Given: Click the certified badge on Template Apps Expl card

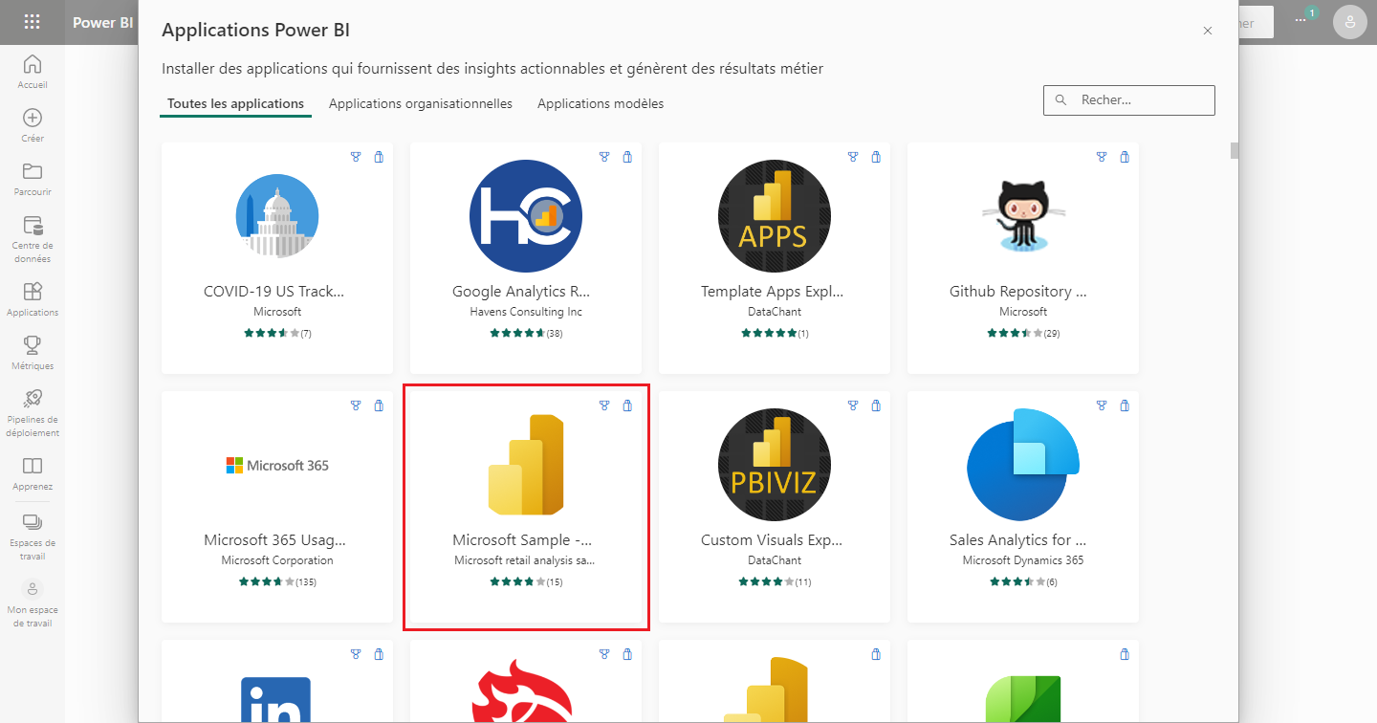Looking at the screenshot, I should click(x=853, y=157).
